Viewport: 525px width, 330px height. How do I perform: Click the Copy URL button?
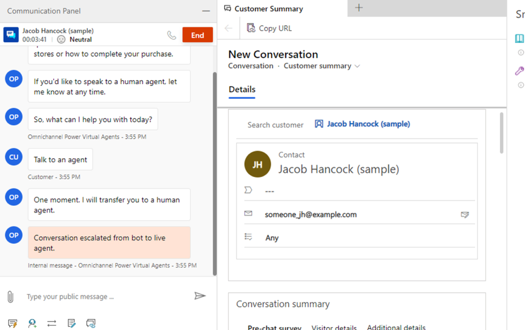(x=269, y=28)
